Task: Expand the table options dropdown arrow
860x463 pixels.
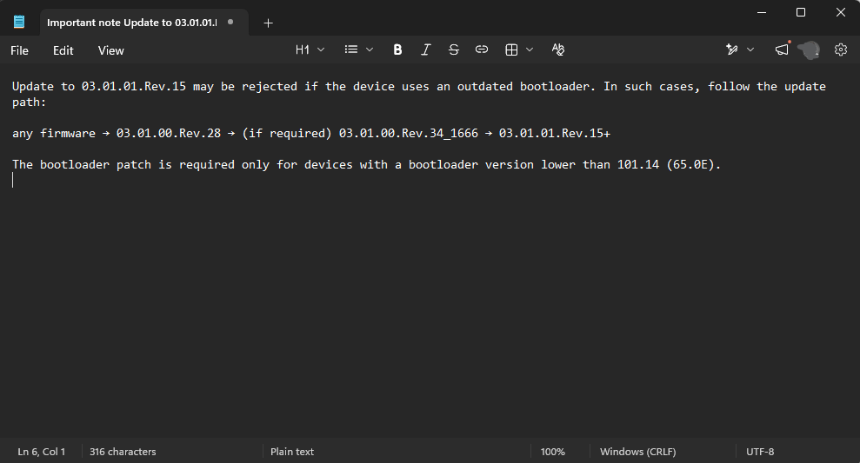Action: click(x=530, y=50)
